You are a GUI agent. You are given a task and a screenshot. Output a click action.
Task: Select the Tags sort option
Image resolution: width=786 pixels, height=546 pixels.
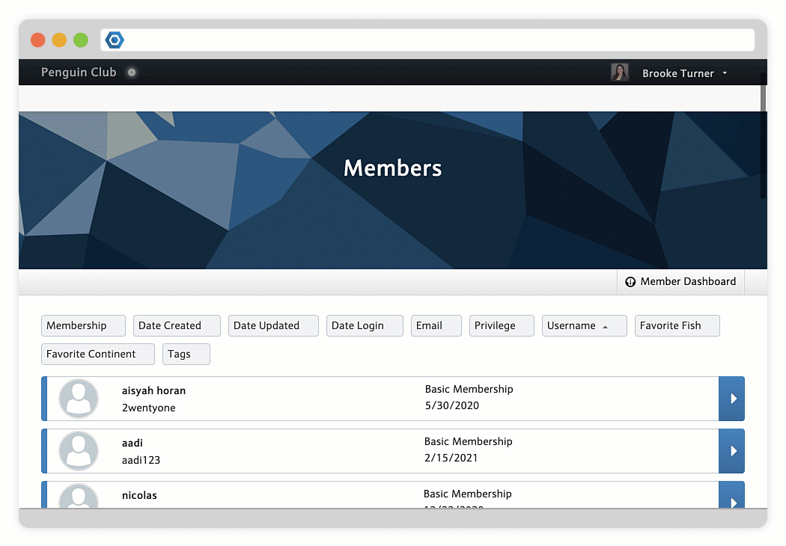click(186, 355)
